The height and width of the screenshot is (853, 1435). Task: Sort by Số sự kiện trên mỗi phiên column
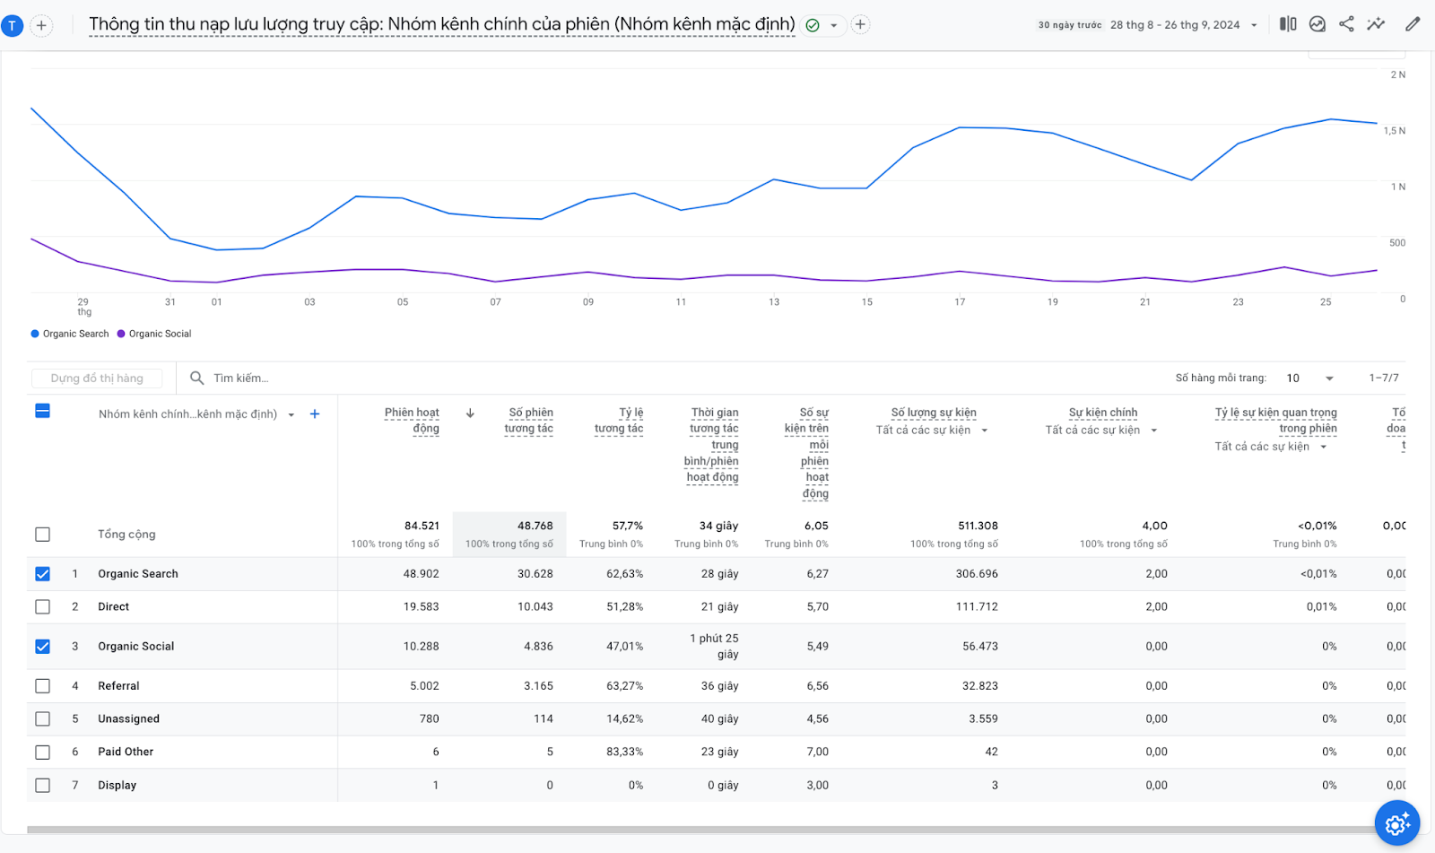pos(806,453)
